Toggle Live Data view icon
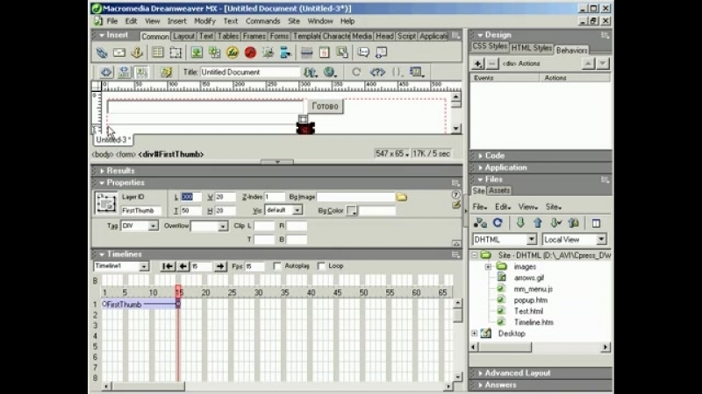The height and width of the screenshot is (394, 702). [x=167, y=72]
